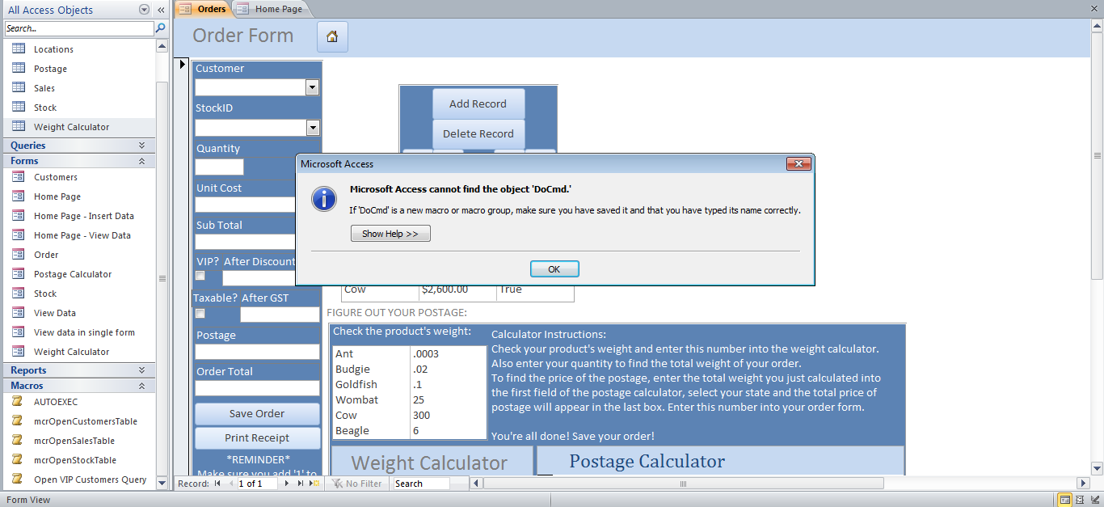Image resolution: width=1104 pixels, height=507 pixels.
Task: Open the Customers form icon
Action: click(19, 177)
